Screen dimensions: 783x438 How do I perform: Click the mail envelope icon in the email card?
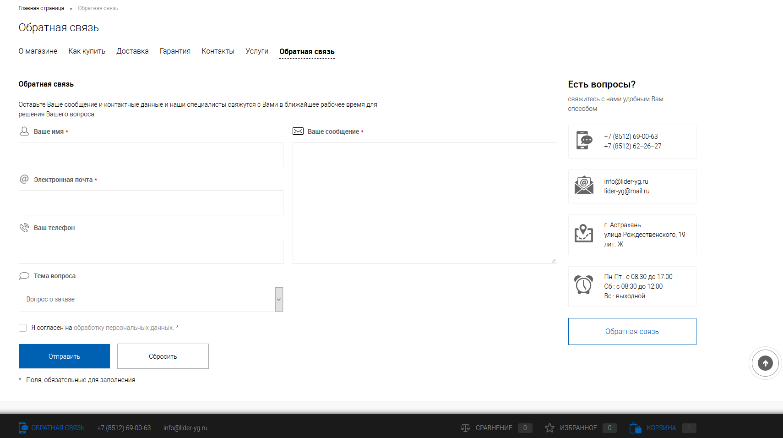[x=584, y=185]
